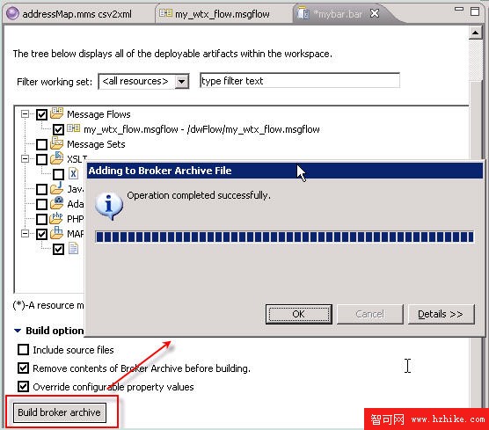Viewport: 489px width, 430px height.
Task: Click the Message Flows folder icon
Action: 57,113
